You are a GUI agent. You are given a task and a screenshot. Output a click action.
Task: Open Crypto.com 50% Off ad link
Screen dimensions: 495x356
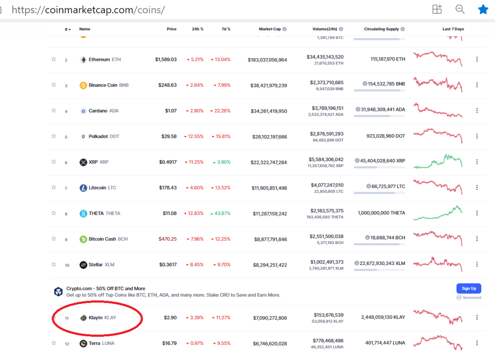[106, 289]
